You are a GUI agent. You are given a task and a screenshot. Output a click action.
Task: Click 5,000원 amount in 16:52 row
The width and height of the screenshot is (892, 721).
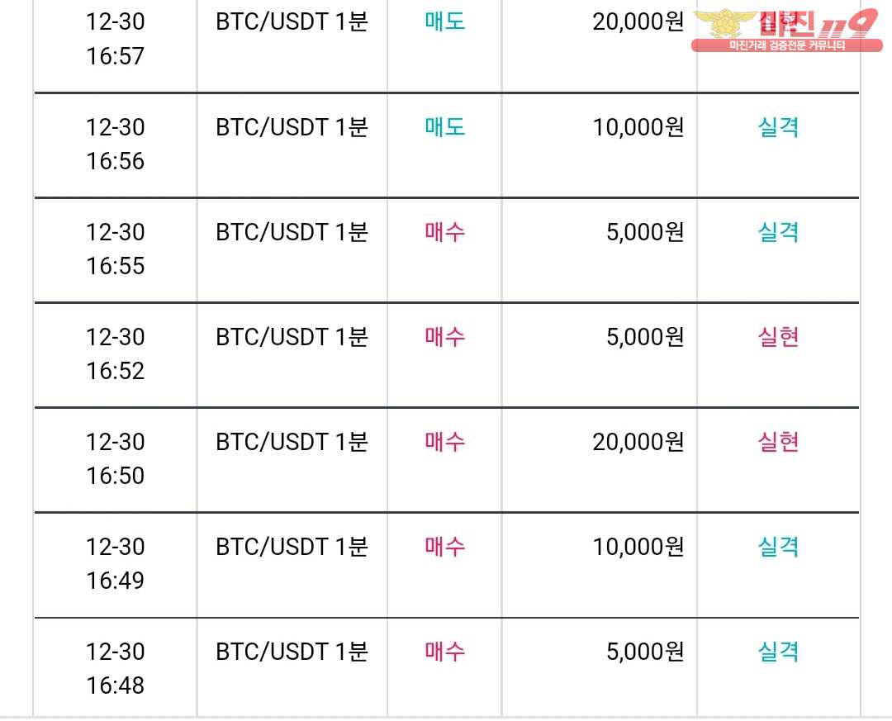(x=644, y=337)
